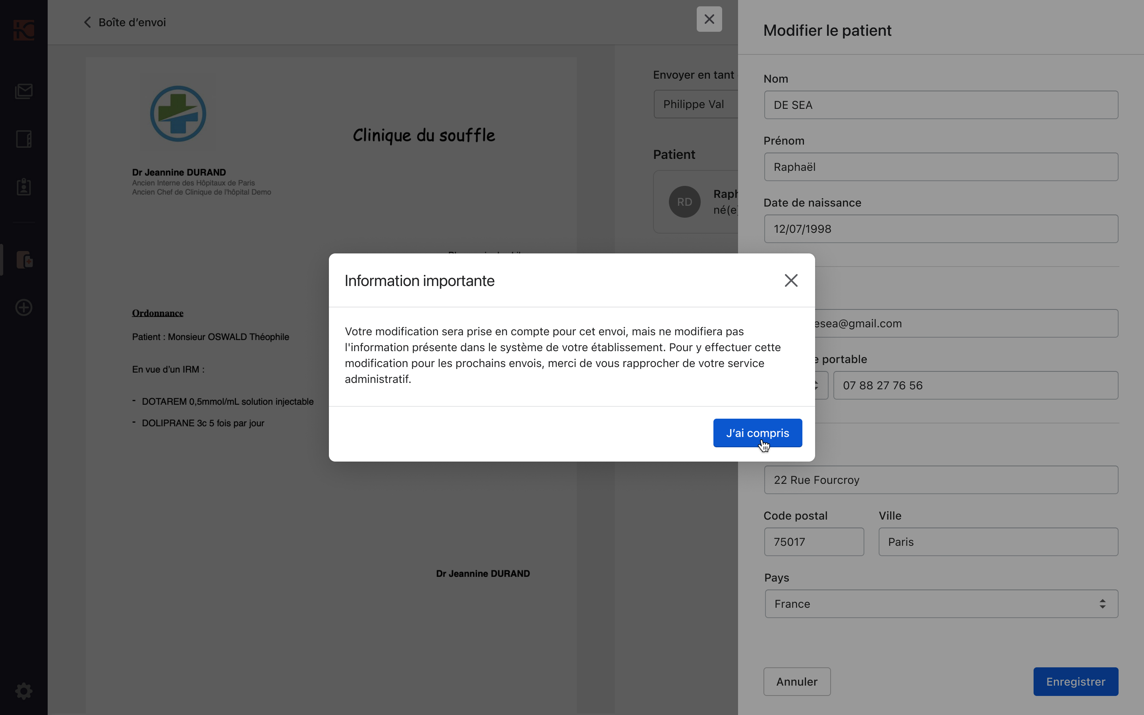Click the J'ai compris button
The image size is (1144, 715).
tap(758, 433)
